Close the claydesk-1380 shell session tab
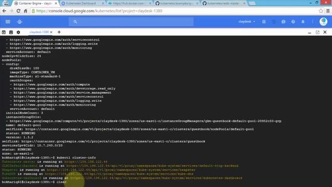The image size is (332, 187). point(51,32)
